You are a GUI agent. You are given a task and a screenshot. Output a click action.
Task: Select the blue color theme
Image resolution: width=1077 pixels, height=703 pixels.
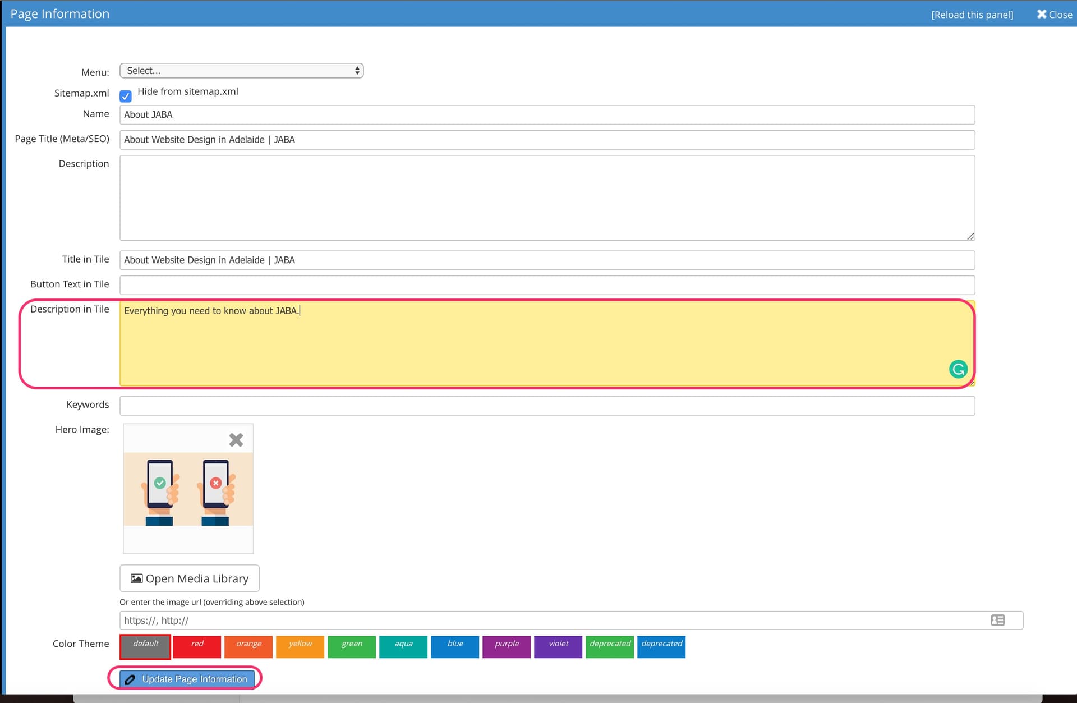[x=455, y=647]
